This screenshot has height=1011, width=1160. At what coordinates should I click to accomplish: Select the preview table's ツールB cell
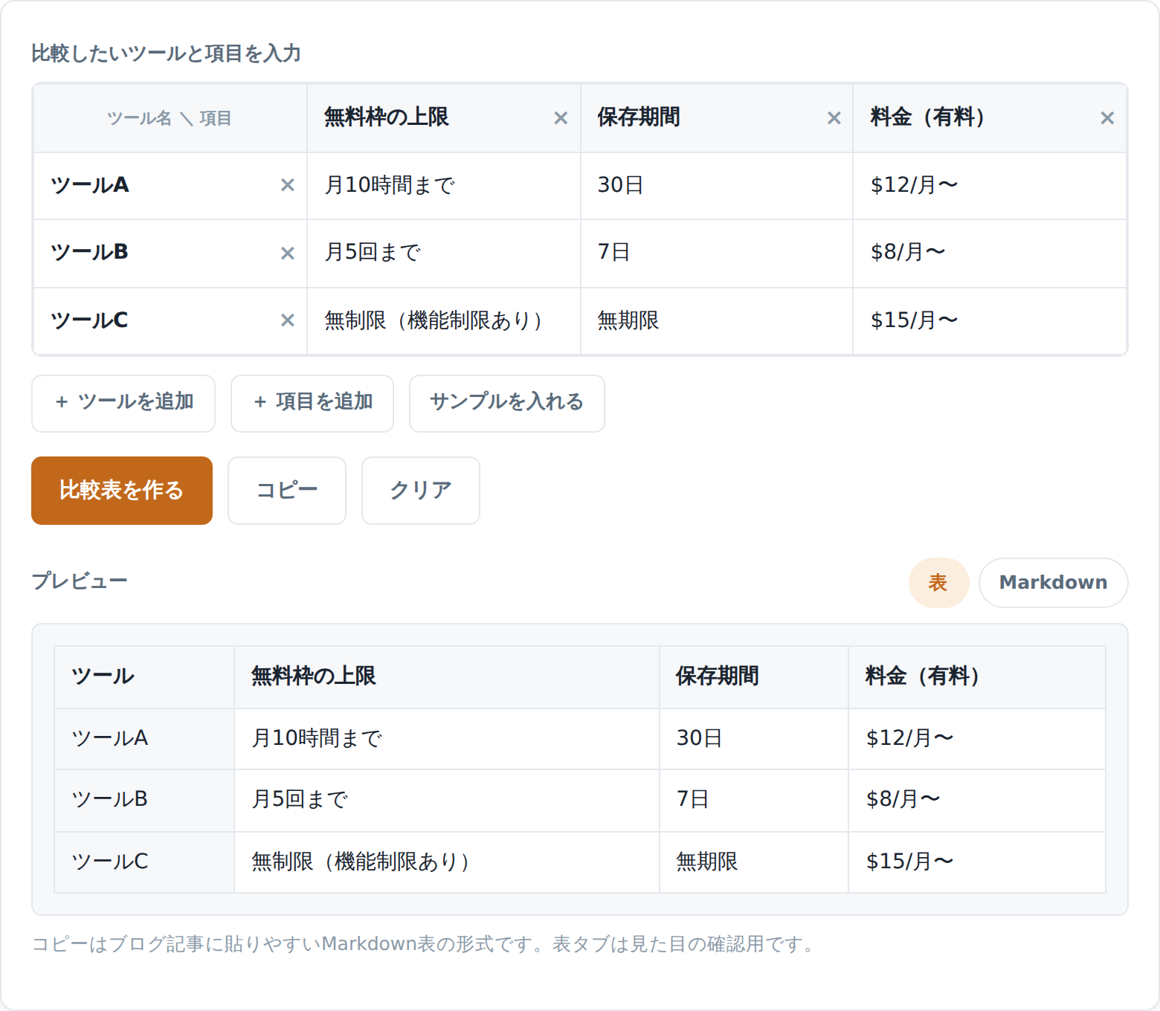coord(144,800)
